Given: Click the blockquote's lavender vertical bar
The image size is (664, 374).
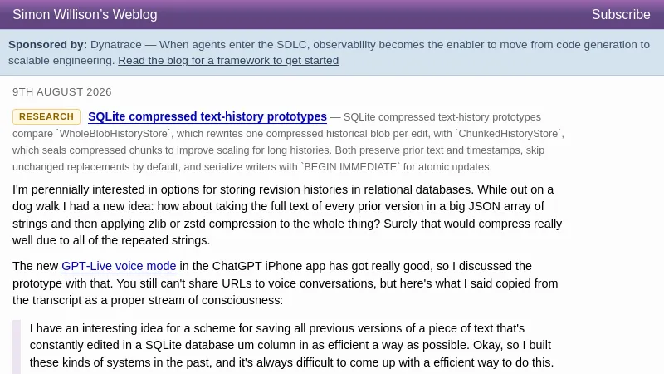Looking at the screenshot, I should pyautogui.click(x=17, y=347).
